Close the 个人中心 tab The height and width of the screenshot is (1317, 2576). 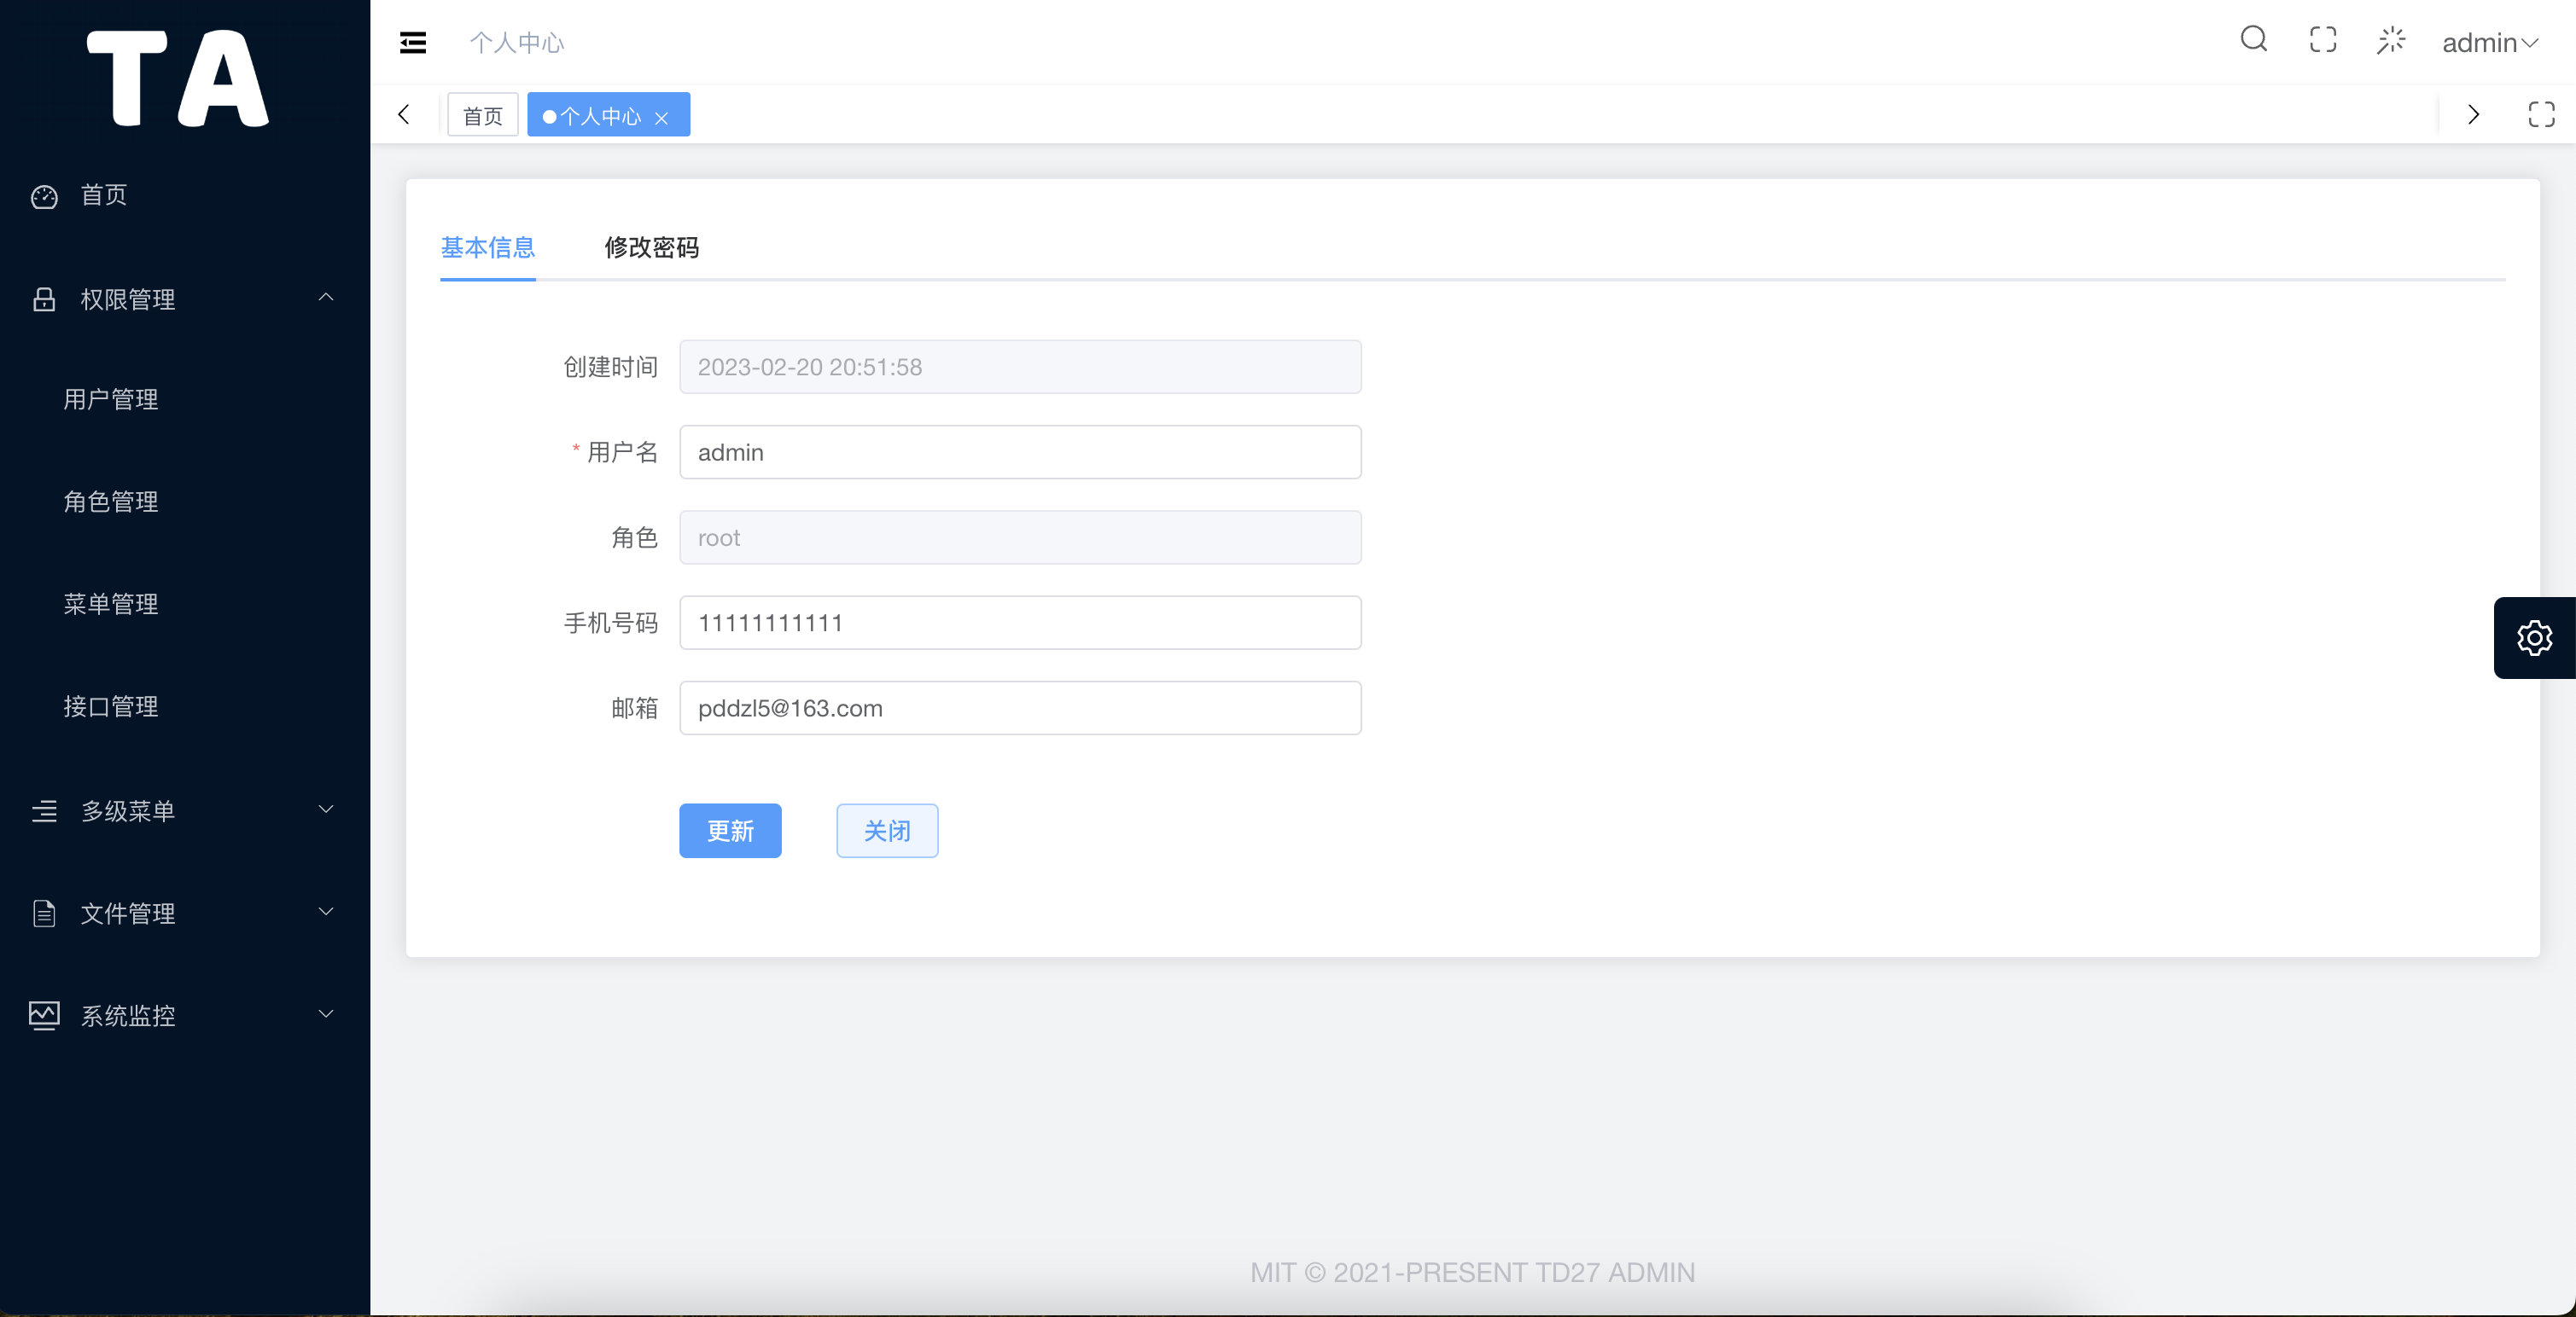tap(661, 118)
